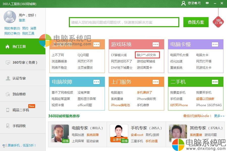Select 超值以旧换新 link
The width and height of the screenshot is (227, 151).
(x=205, y=99)
